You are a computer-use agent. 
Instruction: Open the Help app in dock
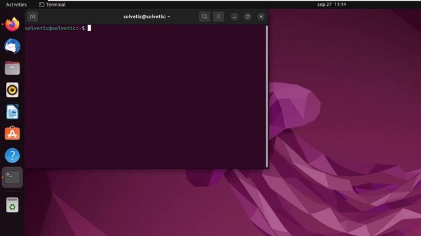tap(12, 155)
